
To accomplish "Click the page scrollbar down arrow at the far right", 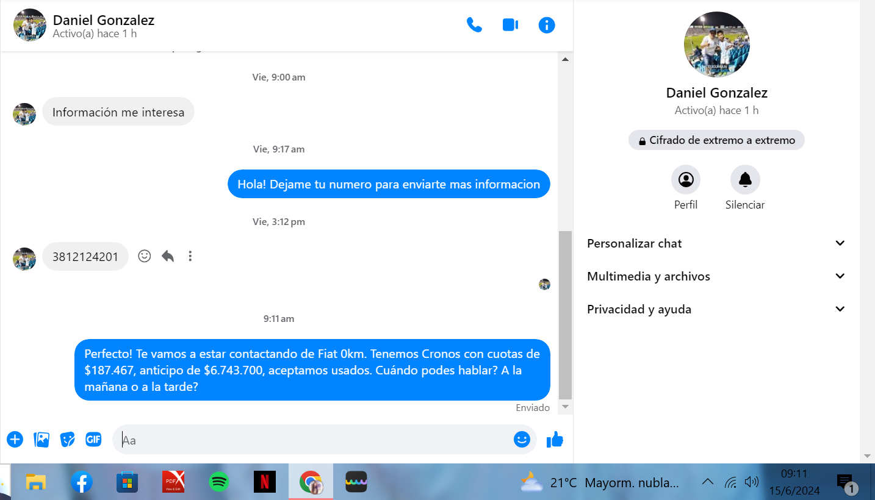I will pos(867,456).
